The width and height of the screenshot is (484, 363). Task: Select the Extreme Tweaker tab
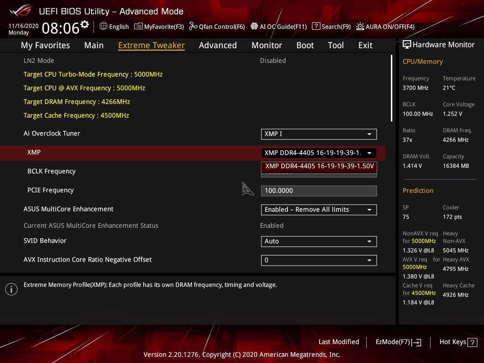(x=151, y=45)
